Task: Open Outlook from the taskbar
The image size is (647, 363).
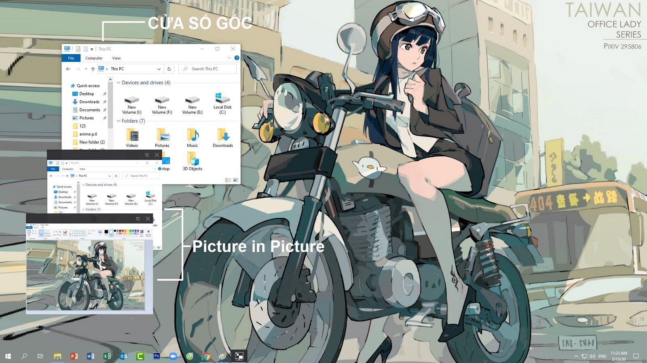Action: pos(124,356)
